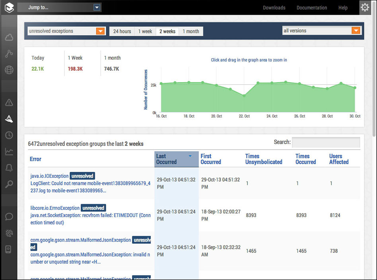The image size is (377, 280).
Task: Open the libcore.io.ErrnoException error link
Action: click(x=55, y=208)
